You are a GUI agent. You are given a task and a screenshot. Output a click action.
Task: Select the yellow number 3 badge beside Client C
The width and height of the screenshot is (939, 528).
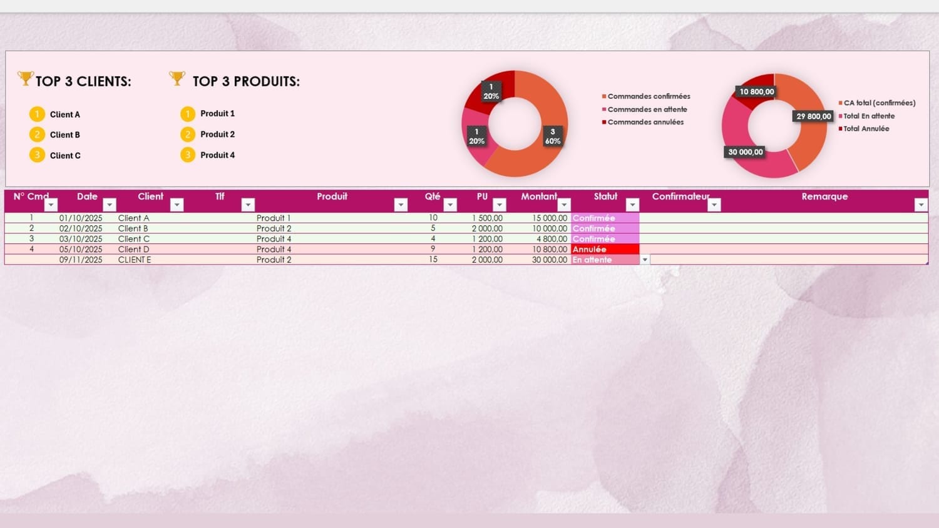point(37,155)
